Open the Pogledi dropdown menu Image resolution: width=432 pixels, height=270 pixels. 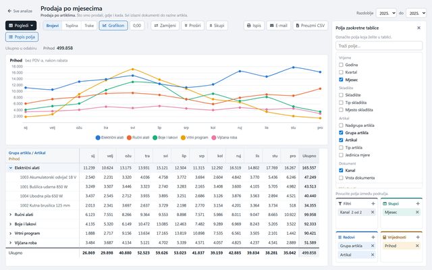[21, 26]
